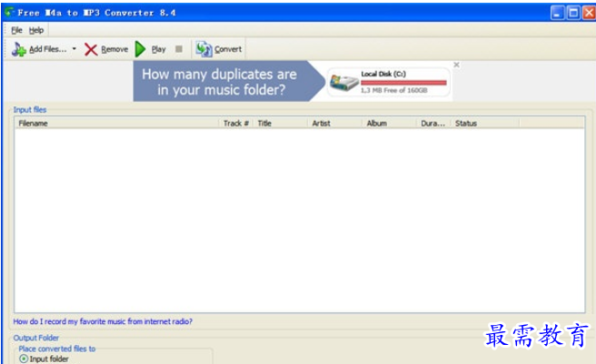This screenshot has width=596, height=364.
Task: Click the Remove label in the toolbar
Action: [x=114, y=49]
